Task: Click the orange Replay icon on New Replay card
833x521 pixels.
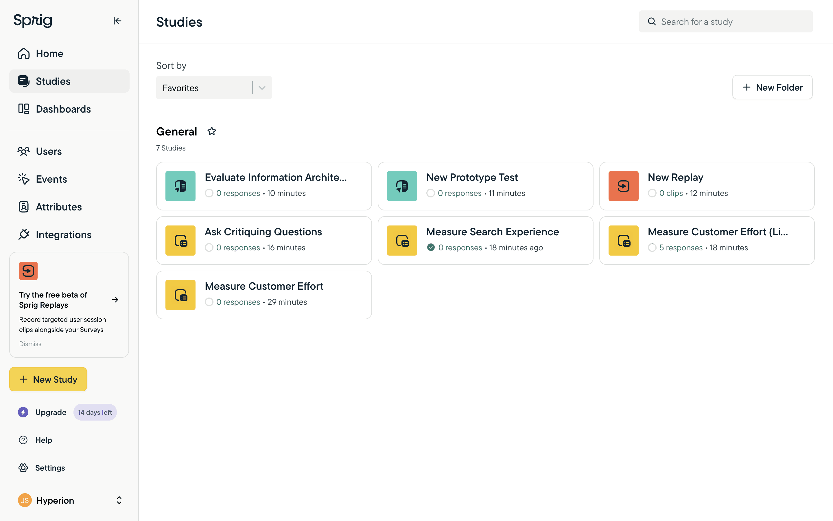Action: tap(623, 186)
